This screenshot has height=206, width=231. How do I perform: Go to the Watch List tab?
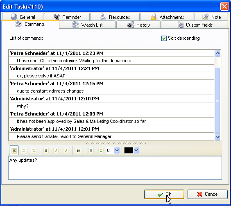[x=88, y=25]
